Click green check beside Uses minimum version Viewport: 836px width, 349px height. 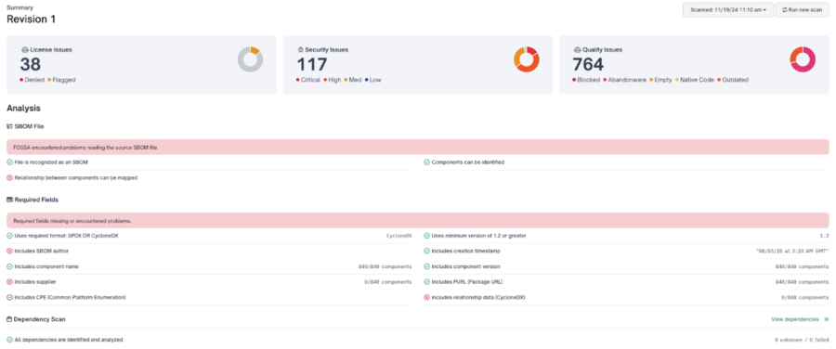click(x=426, y=236)
